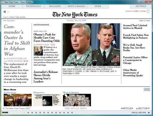This screenshot has width=153, height=116.
Task: Open Accused Nazi Criminal Arrives in Munich headline
Action: 135,27
